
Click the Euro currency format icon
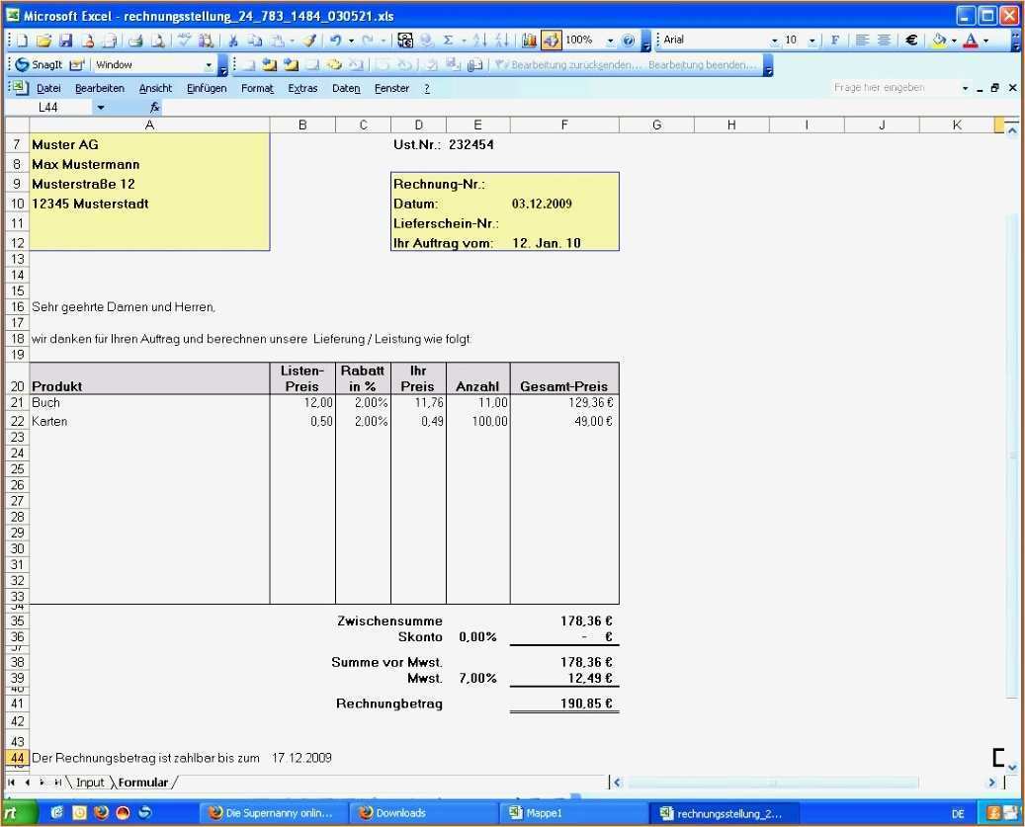point(911,41)
